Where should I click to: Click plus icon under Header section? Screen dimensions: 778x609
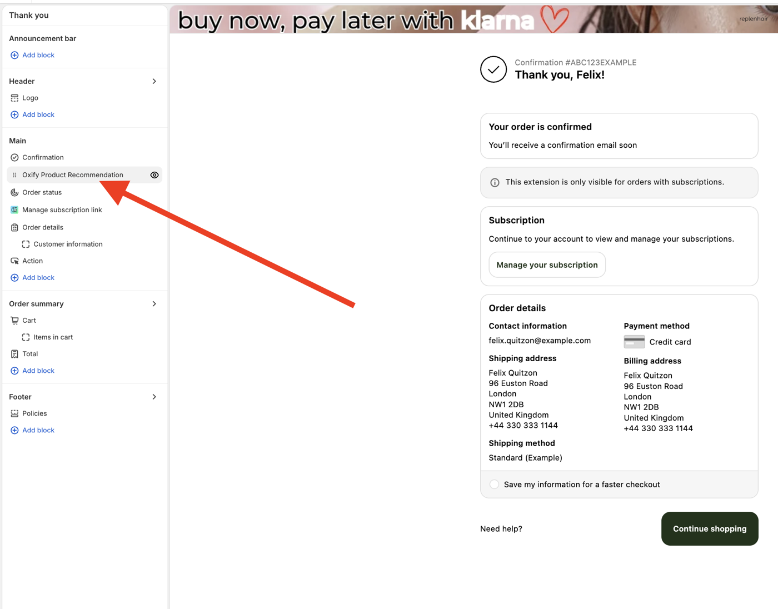[14, 114]
